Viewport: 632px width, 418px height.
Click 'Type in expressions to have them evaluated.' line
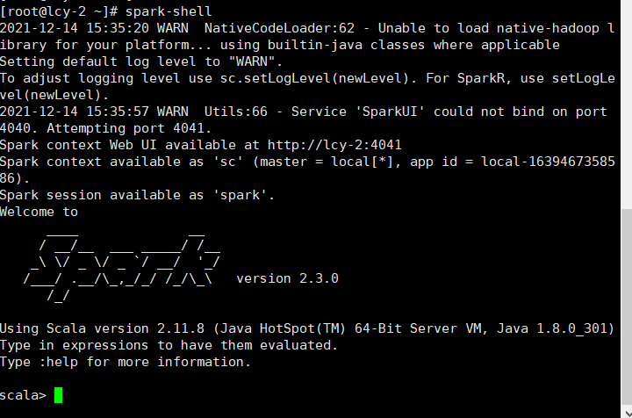pos(169,345)
